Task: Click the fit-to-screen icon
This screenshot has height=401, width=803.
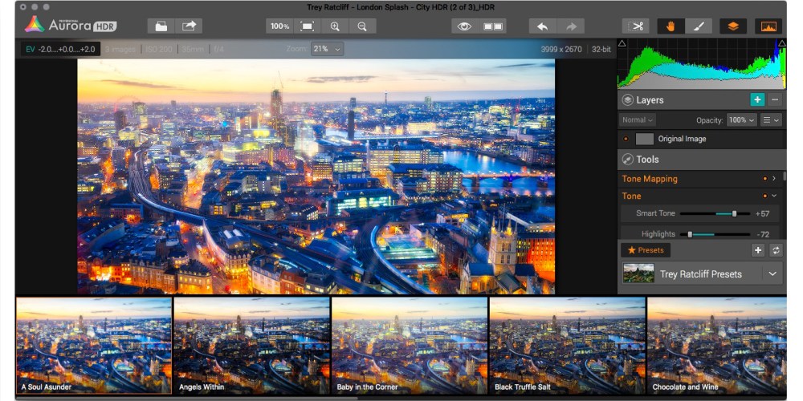Action: pyautogui.click(x=307, y=26)
